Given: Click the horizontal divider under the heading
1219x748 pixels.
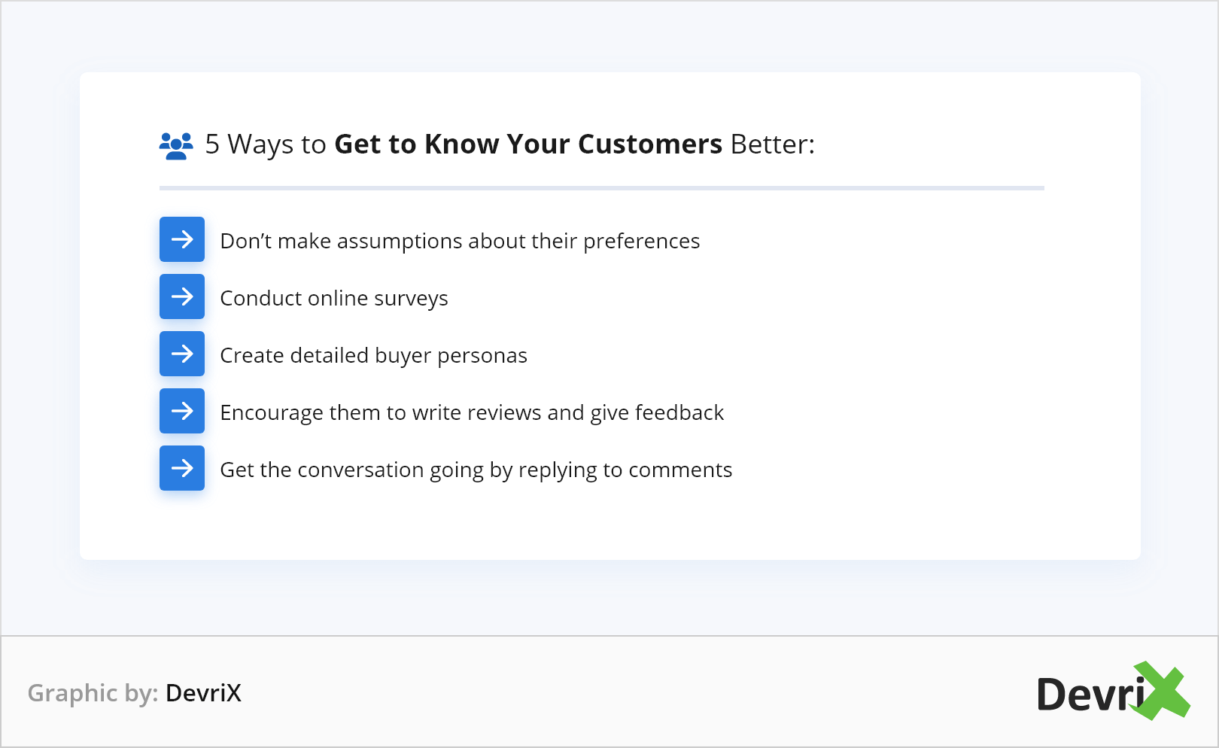Looking at the screenshot, I should (x=601, y=188).
